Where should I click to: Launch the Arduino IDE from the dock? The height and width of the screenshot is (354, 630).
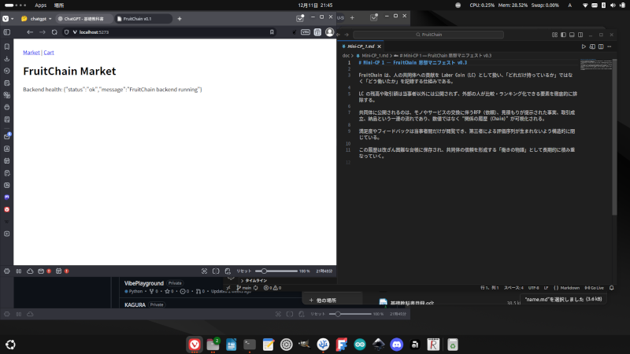(361, 344)
